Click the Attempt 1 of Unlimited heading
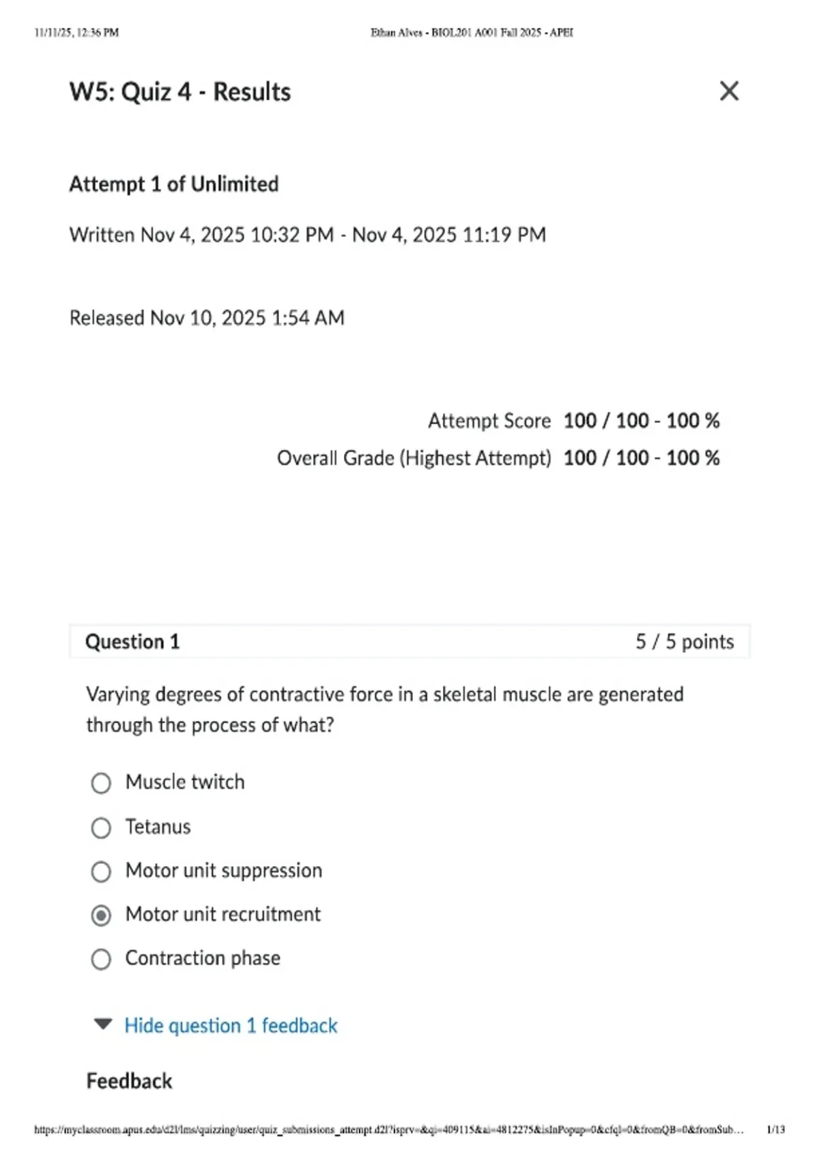Viewport: 819px width, 1161px height. [x=174, y=184]
